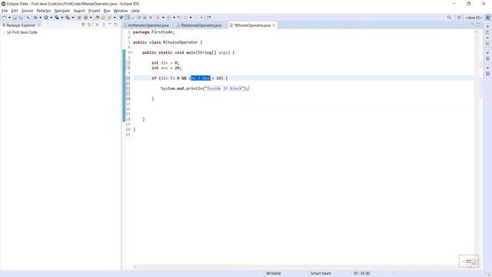The height and width of the screenshot is (277, 492).
Task: Click the Forward navigation arrow icon
Action: click(197, 18)
